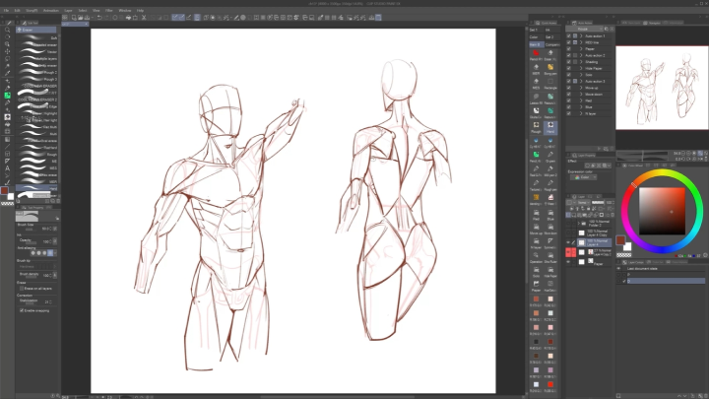Click the Open file icon in command bar
Viewport: 709px width, 399px height.
(80, 18)
